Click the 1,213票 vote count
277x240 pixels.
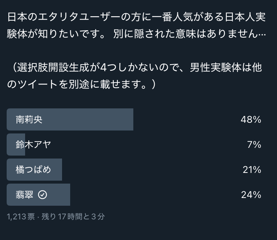pyautogui.click(x=21, y=216)
